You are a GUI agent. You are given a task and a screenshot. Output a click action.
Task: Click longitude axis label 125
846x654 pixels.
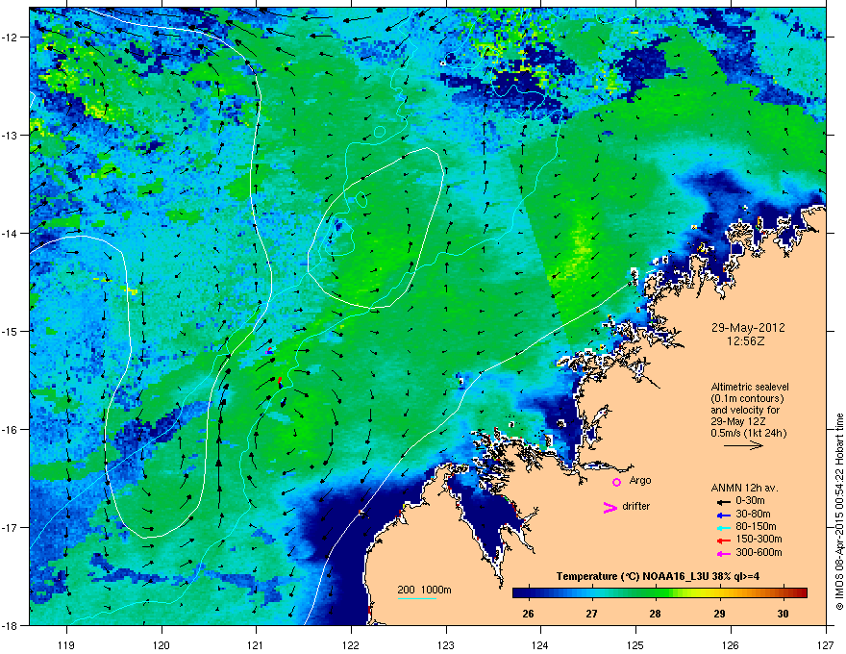click(x=635, y=644)
